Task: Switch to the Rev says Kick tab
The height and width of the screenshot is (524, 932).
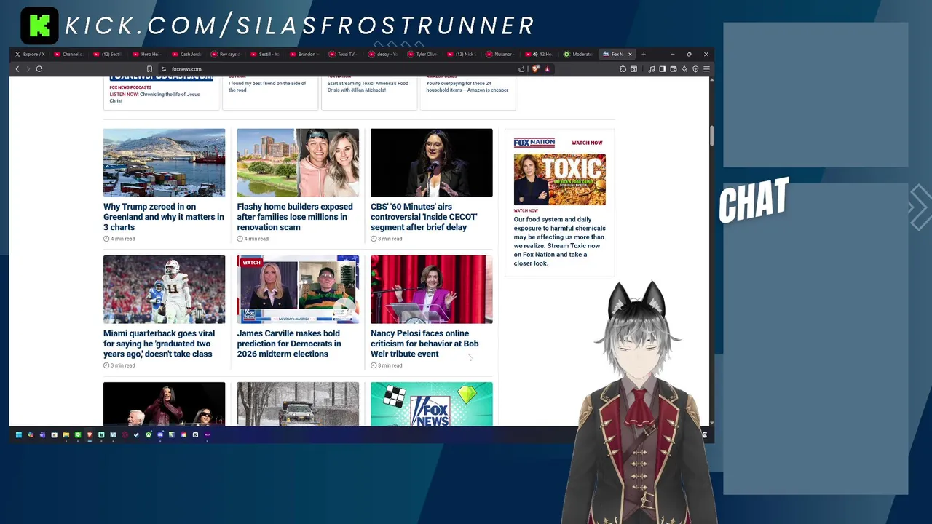Action: (x=226, y=54)
